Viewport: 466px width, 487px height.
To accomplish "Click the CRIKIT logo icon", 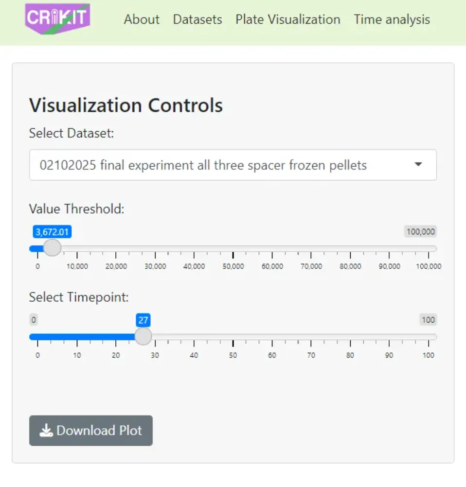I will click(57, 18).
